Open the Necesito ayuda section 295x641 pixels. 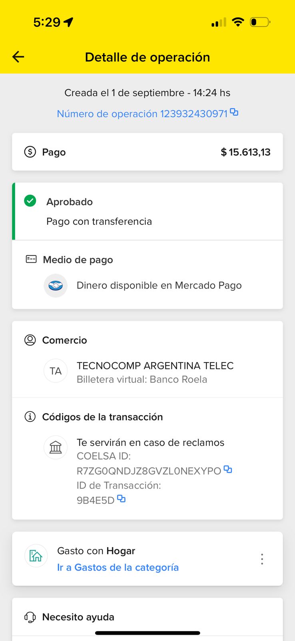pyautogui.click(x=78, y=617)
